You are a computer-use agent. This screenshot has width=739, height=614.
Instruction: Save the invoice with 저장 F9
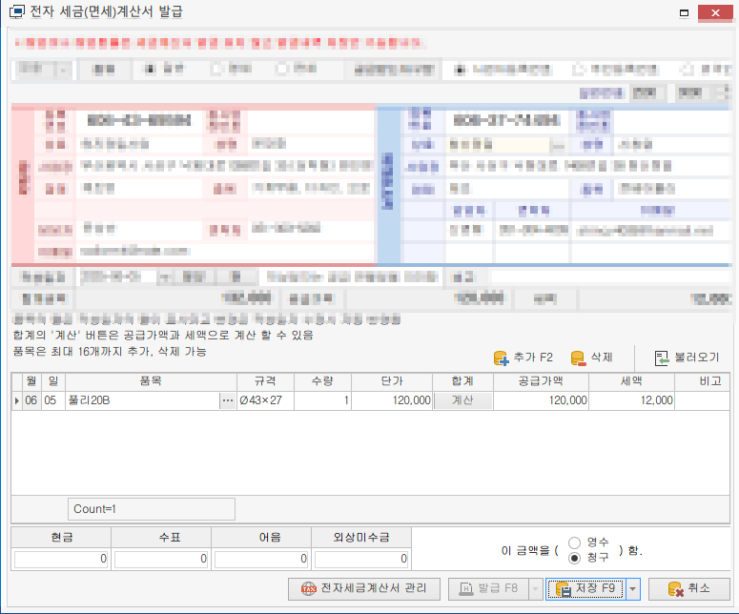[x=585, y=589]
